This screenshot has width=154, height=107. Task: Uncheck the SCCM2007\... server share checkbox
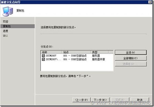click(43, 59)
